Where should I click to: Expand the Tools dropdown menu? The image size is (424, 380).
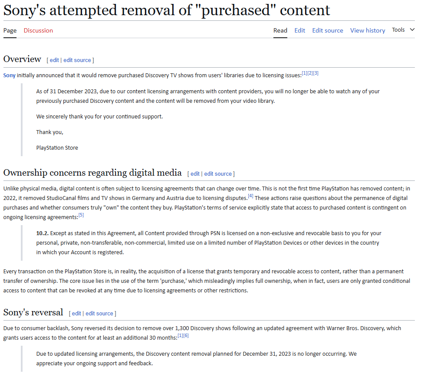[403, 30]
